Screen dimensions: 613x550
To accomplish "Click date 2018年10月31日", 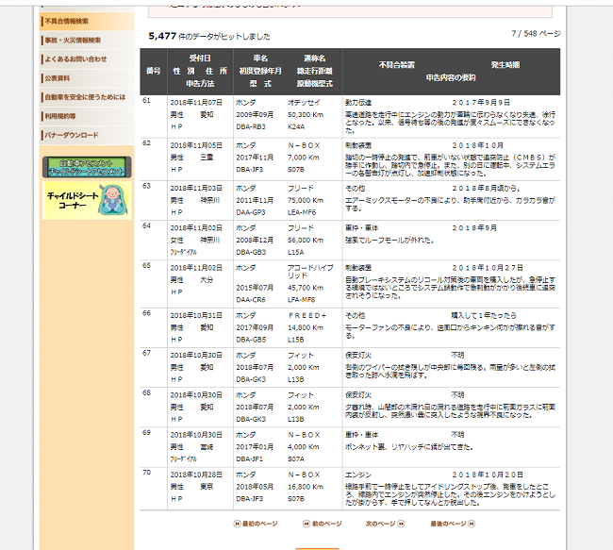I will point(196,316).
